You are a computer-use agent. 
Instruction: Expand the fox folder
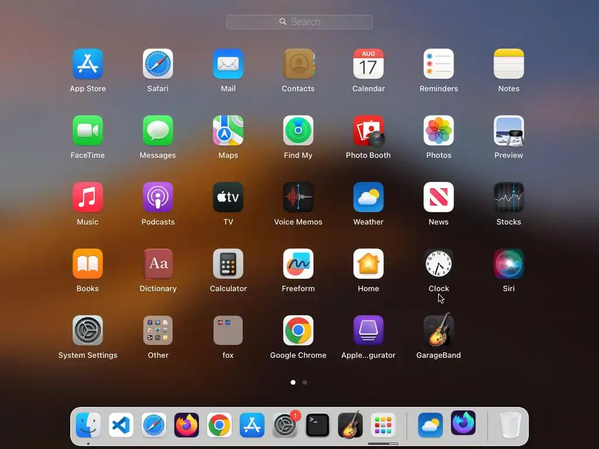coord(228,330)
